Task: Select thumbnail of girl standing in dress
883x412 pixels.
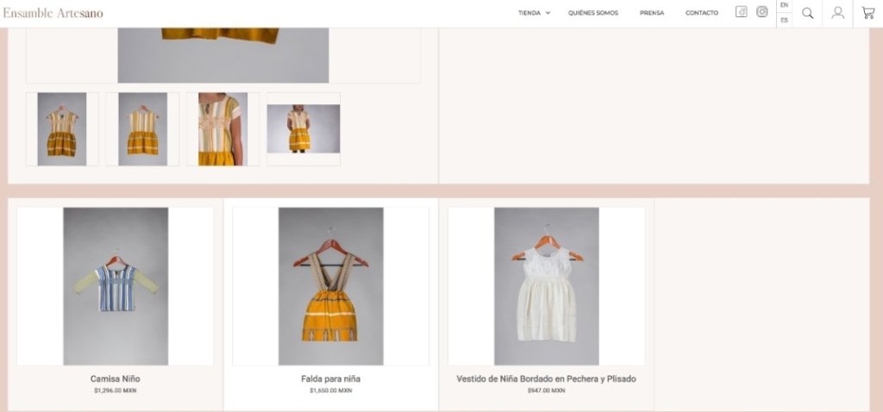Action: (x=304, y=129)
